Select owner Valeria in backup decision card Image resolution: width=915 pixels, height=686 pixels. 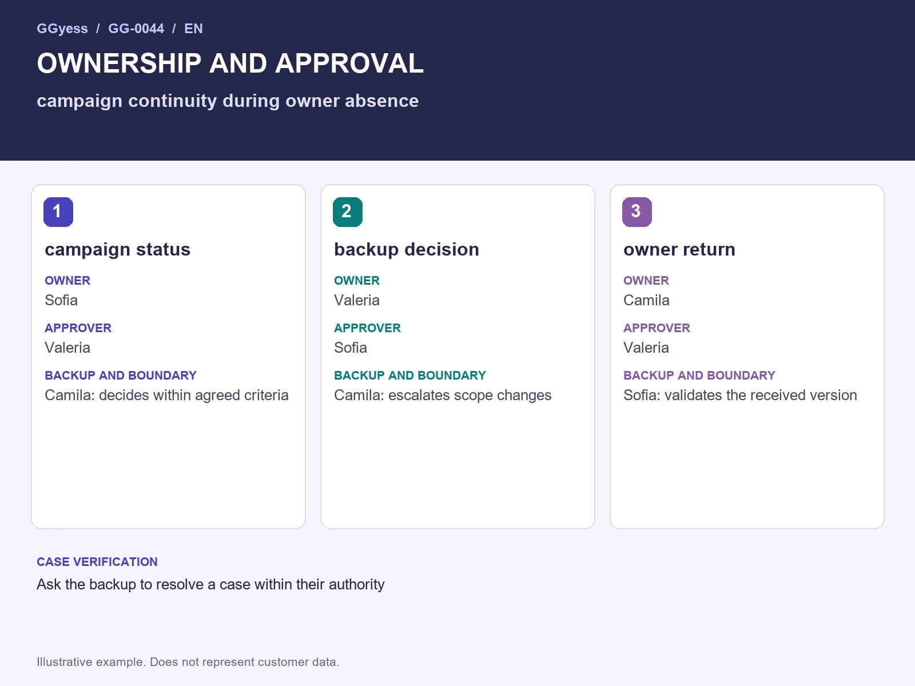[357, 300]
